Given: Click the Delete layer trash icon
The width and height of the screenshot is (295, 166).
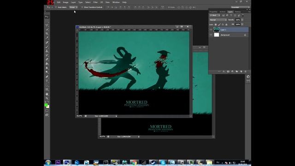Looking at the screenshot, I should (x=246, y=71).
